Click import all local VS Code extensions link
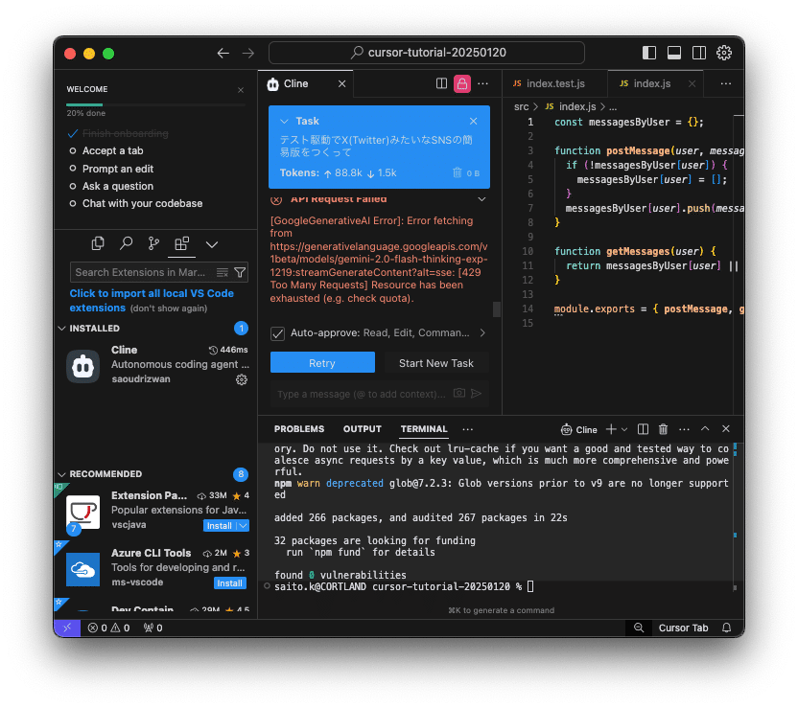Viewport: 798px width, 708px height. tap(152, 301)
